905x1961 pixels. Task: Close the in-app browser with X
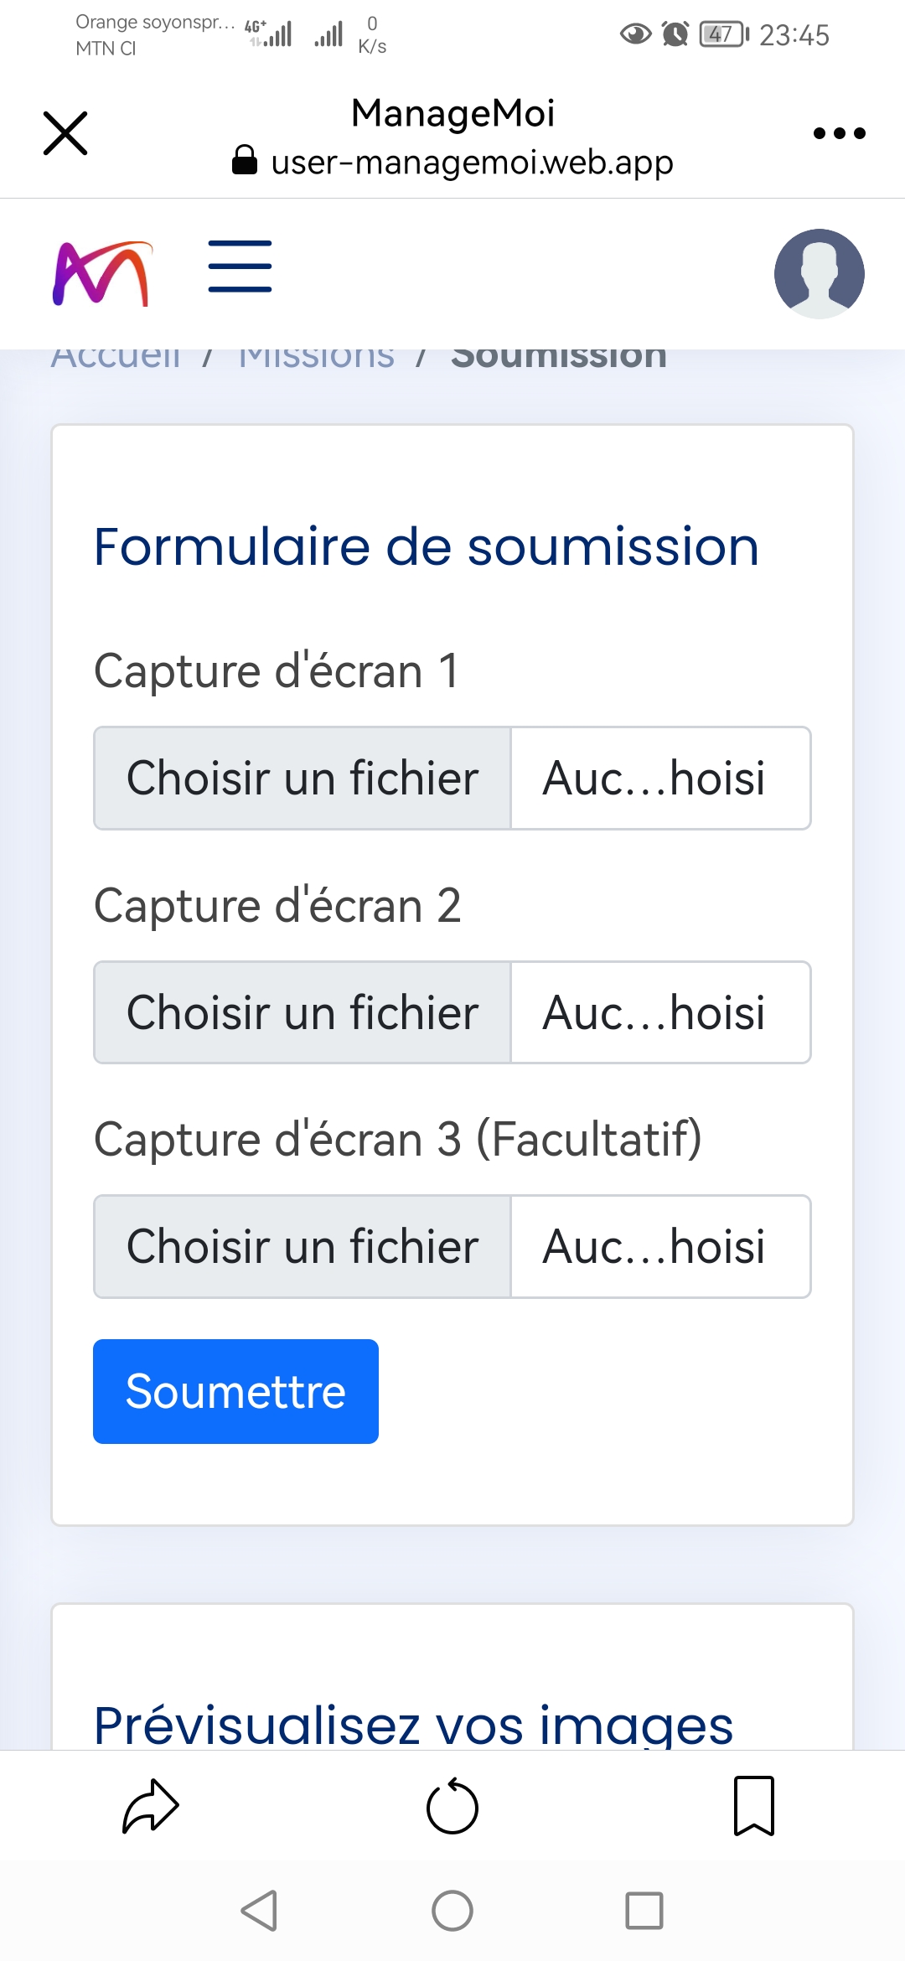click(65, 133)
